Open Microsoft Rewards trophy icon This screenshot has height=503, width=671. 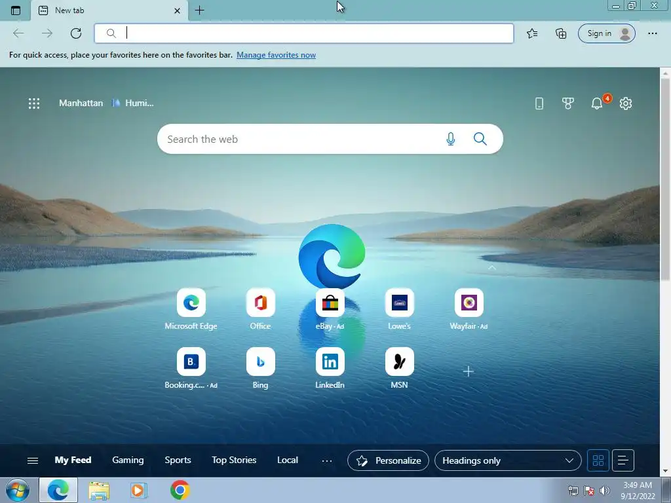pyautogui.click(x=568, y=103)
